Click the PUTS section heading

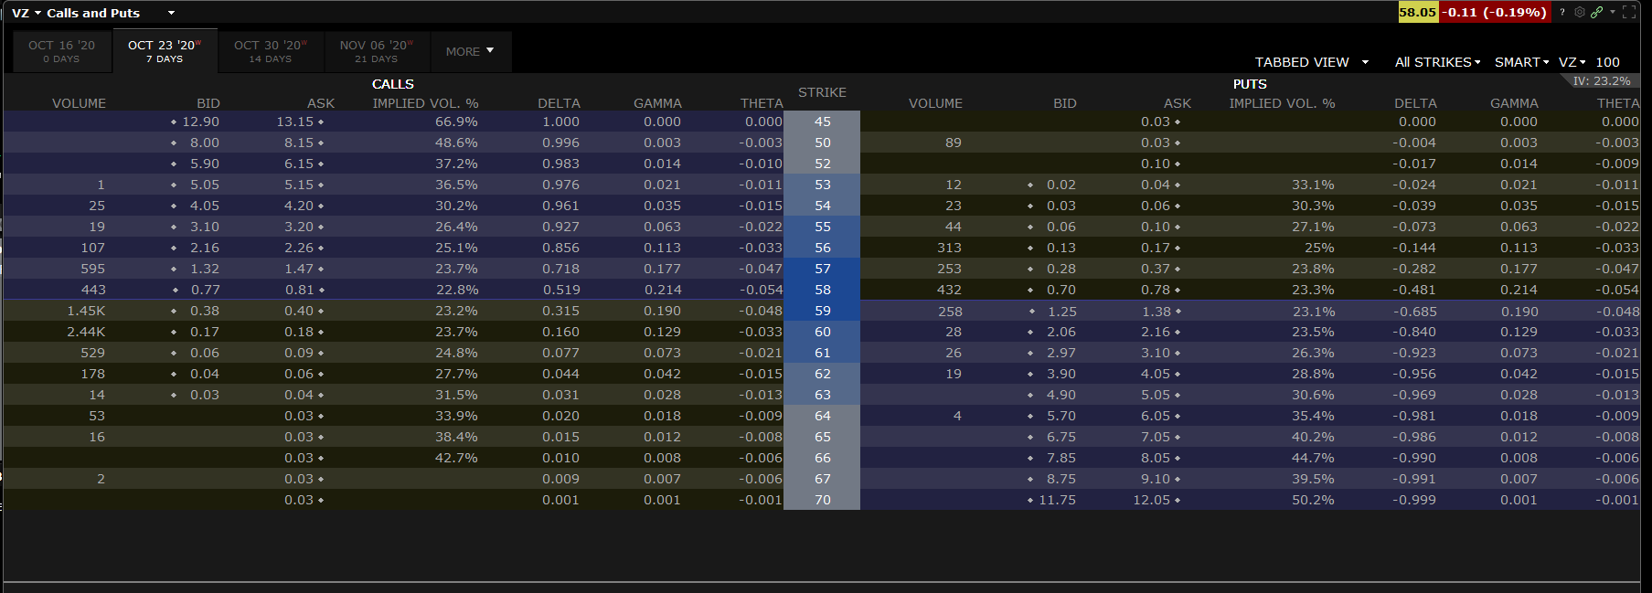(1250, 84)
